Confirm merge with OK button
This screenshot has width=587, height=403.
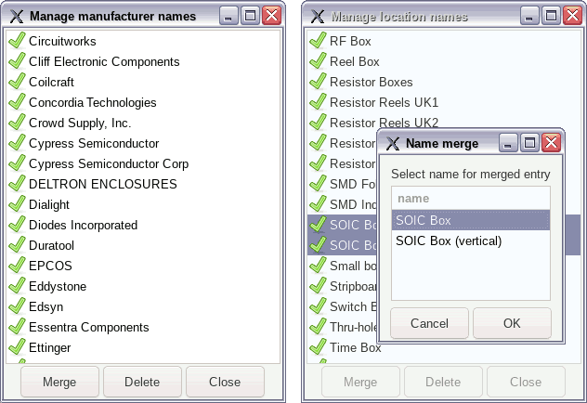click(x=512, y=323)
